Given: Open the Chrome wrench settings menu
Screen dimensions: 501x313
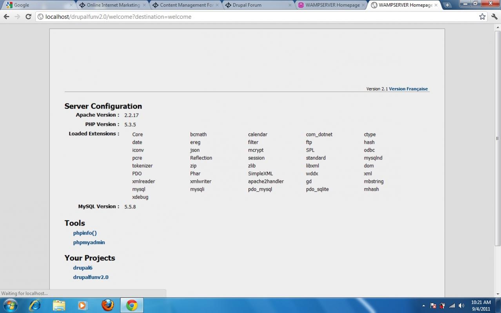Looking at the screenshot, I should point(494,16).
